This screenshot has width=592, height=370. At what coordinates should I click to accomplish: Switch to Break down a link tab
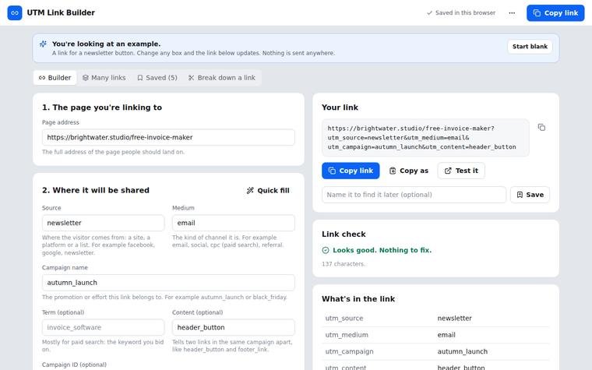pos(222,78)
